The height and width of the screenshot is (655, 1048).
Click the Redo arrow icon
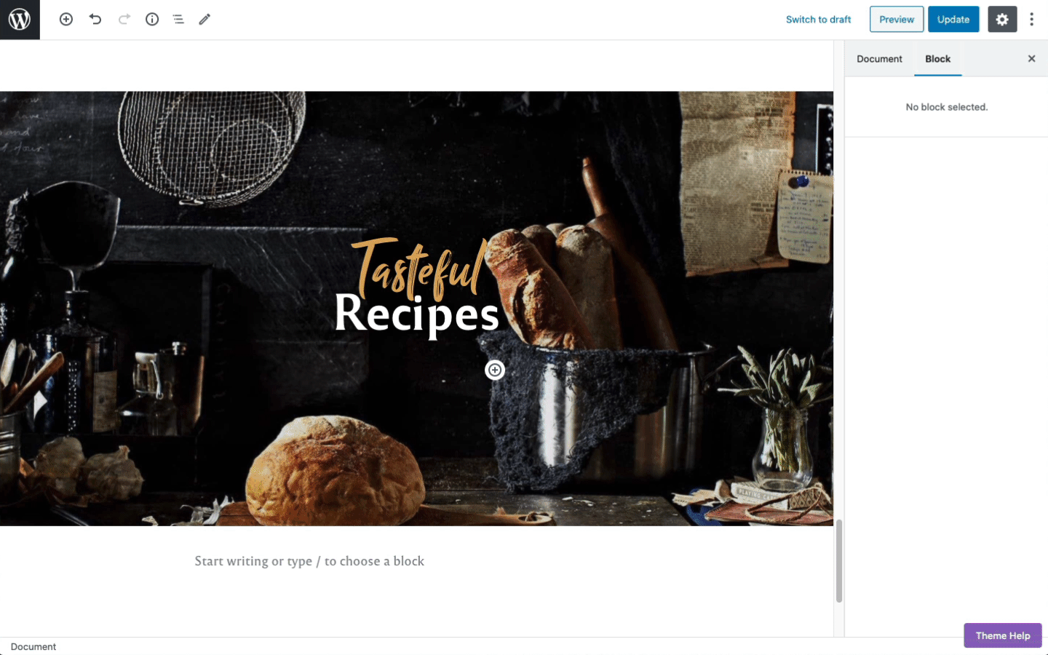point(124,20)
